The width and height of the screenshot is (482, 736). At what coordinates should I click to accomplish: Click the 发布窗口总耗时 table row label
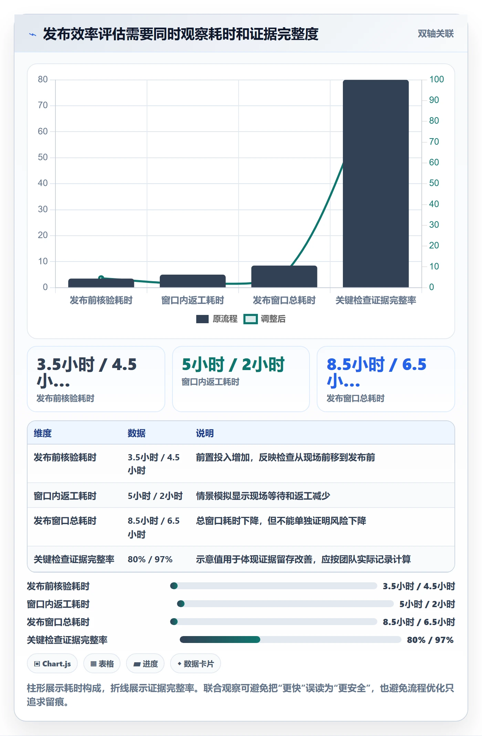[x=65, y=521]
